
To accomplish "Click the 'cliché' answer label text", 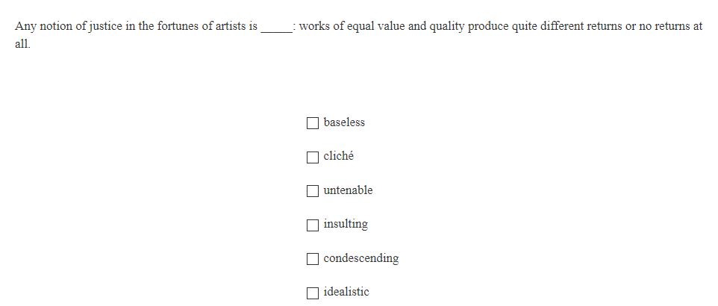I will click(339, 157).
